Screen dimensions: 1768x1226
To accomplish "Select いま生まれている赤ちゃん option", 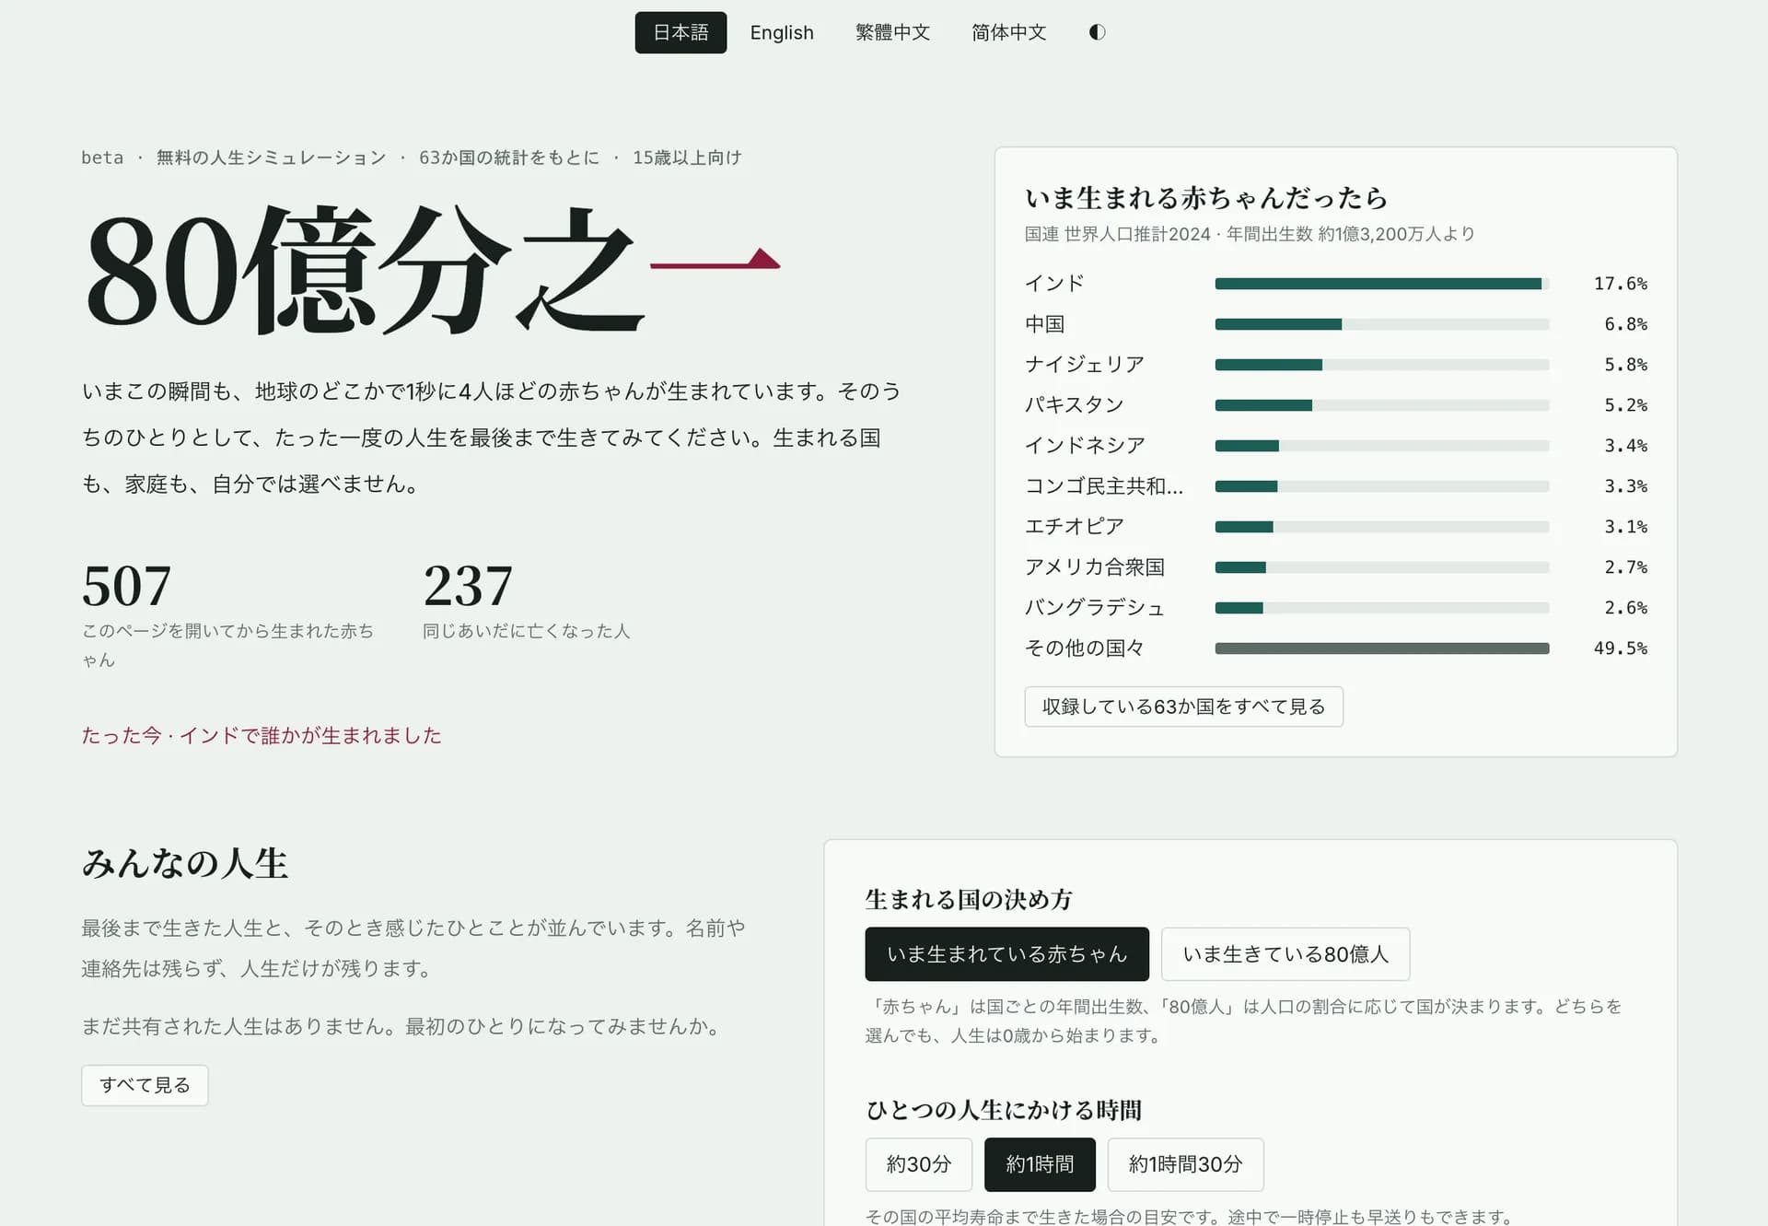I will pyautogui.click(x=1006, y=954).
